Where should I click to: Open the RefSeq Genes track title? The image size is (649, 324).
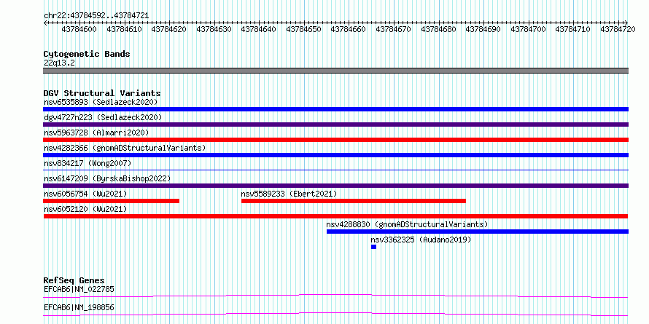click(74, 281)
